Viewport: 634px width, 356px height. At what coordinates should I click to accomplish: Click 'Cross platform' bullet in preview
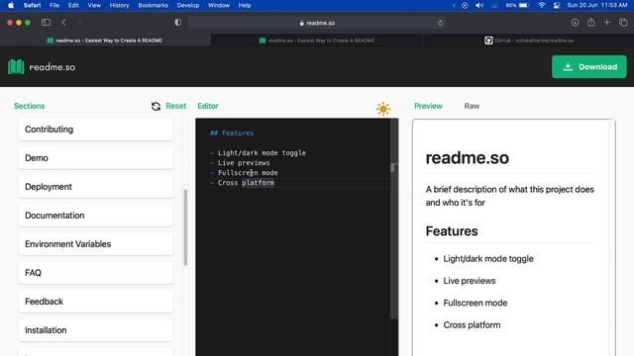click(472, 325)
